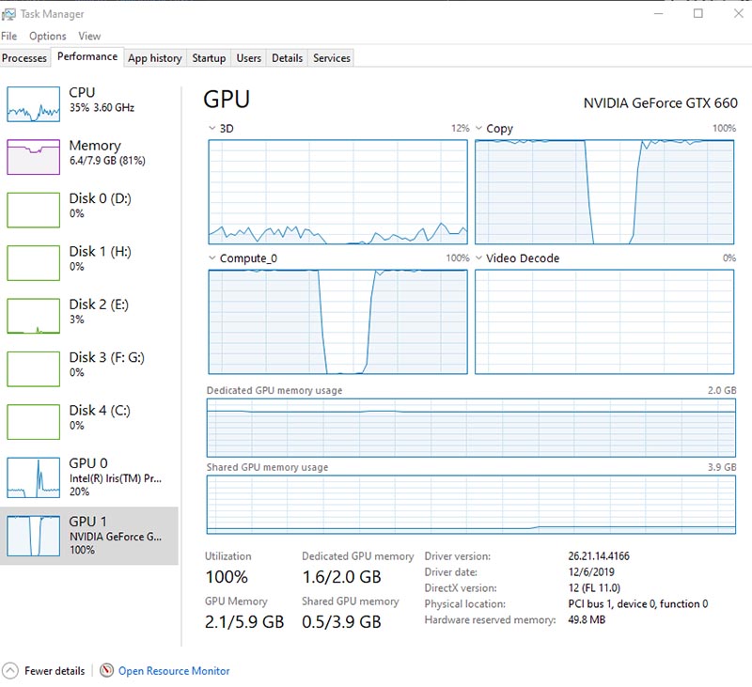The image size is (752, 687).
Task: Click the Fewer details button label
Action: point(55,671)
